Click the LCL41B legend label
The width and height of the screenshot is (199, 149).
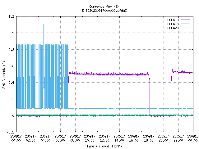coord(173,24)
